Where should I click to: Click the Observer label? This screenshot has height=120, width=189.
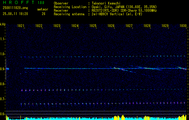pyautogui.click(x=61, y=3)
